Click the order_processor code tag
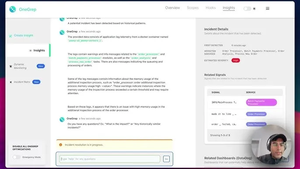 point(148,54)
